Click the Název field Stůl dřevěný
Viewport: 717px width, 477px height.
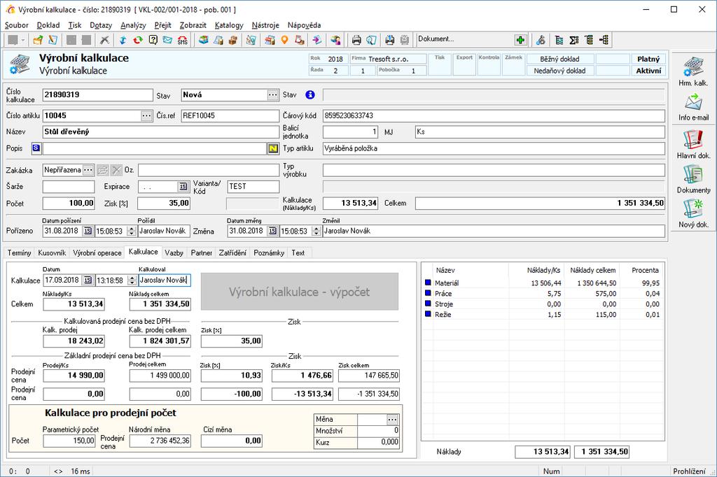(160, 131)
